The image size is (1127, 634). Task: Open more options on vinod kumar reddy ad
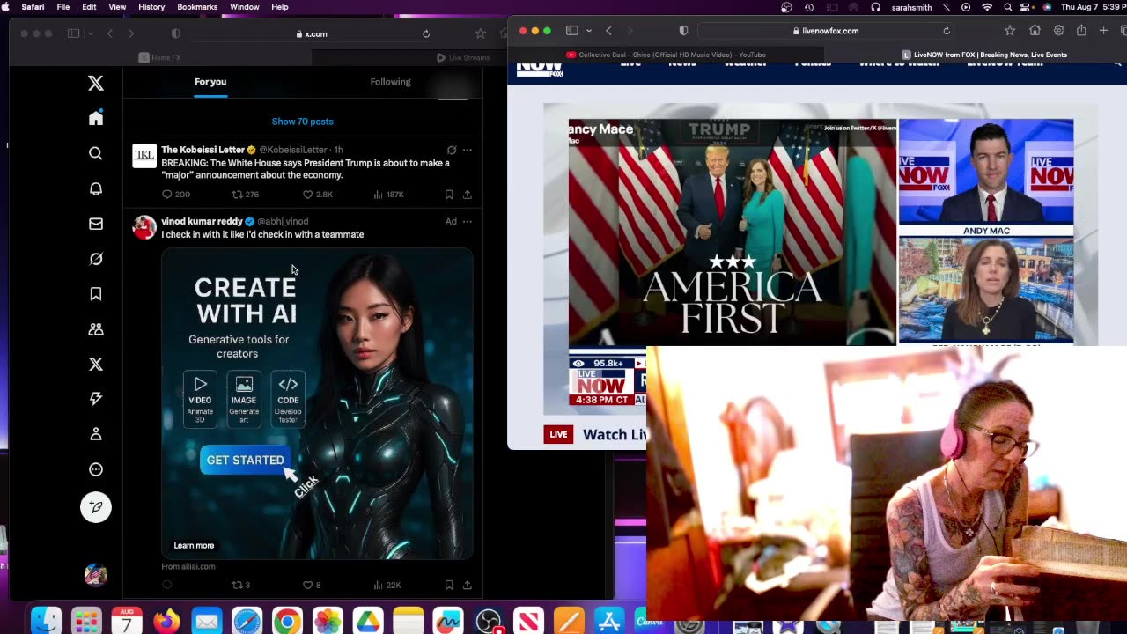[468, 221]
